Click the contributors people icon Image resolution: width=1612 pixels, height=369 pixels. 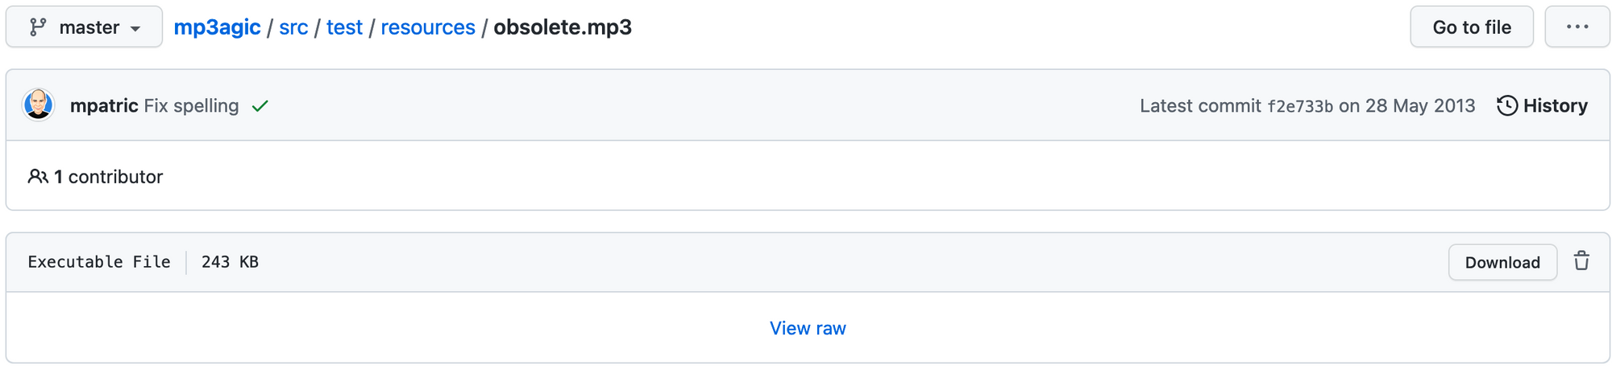click(38, 176)
